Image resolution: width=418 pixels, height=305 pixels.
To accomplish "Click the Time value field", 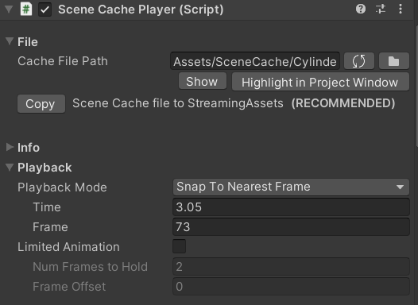I will [x=291, y=207].
